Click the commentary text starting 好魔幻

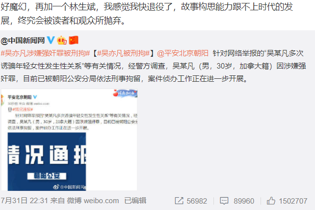[147, 14]
